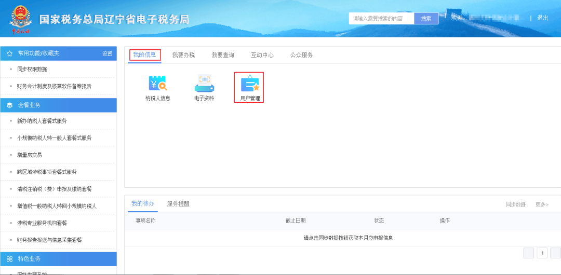The height and width of the screenshot is (275, 561).
Task: Expand 更多> in the to-do panel
Action: [542, 204]
